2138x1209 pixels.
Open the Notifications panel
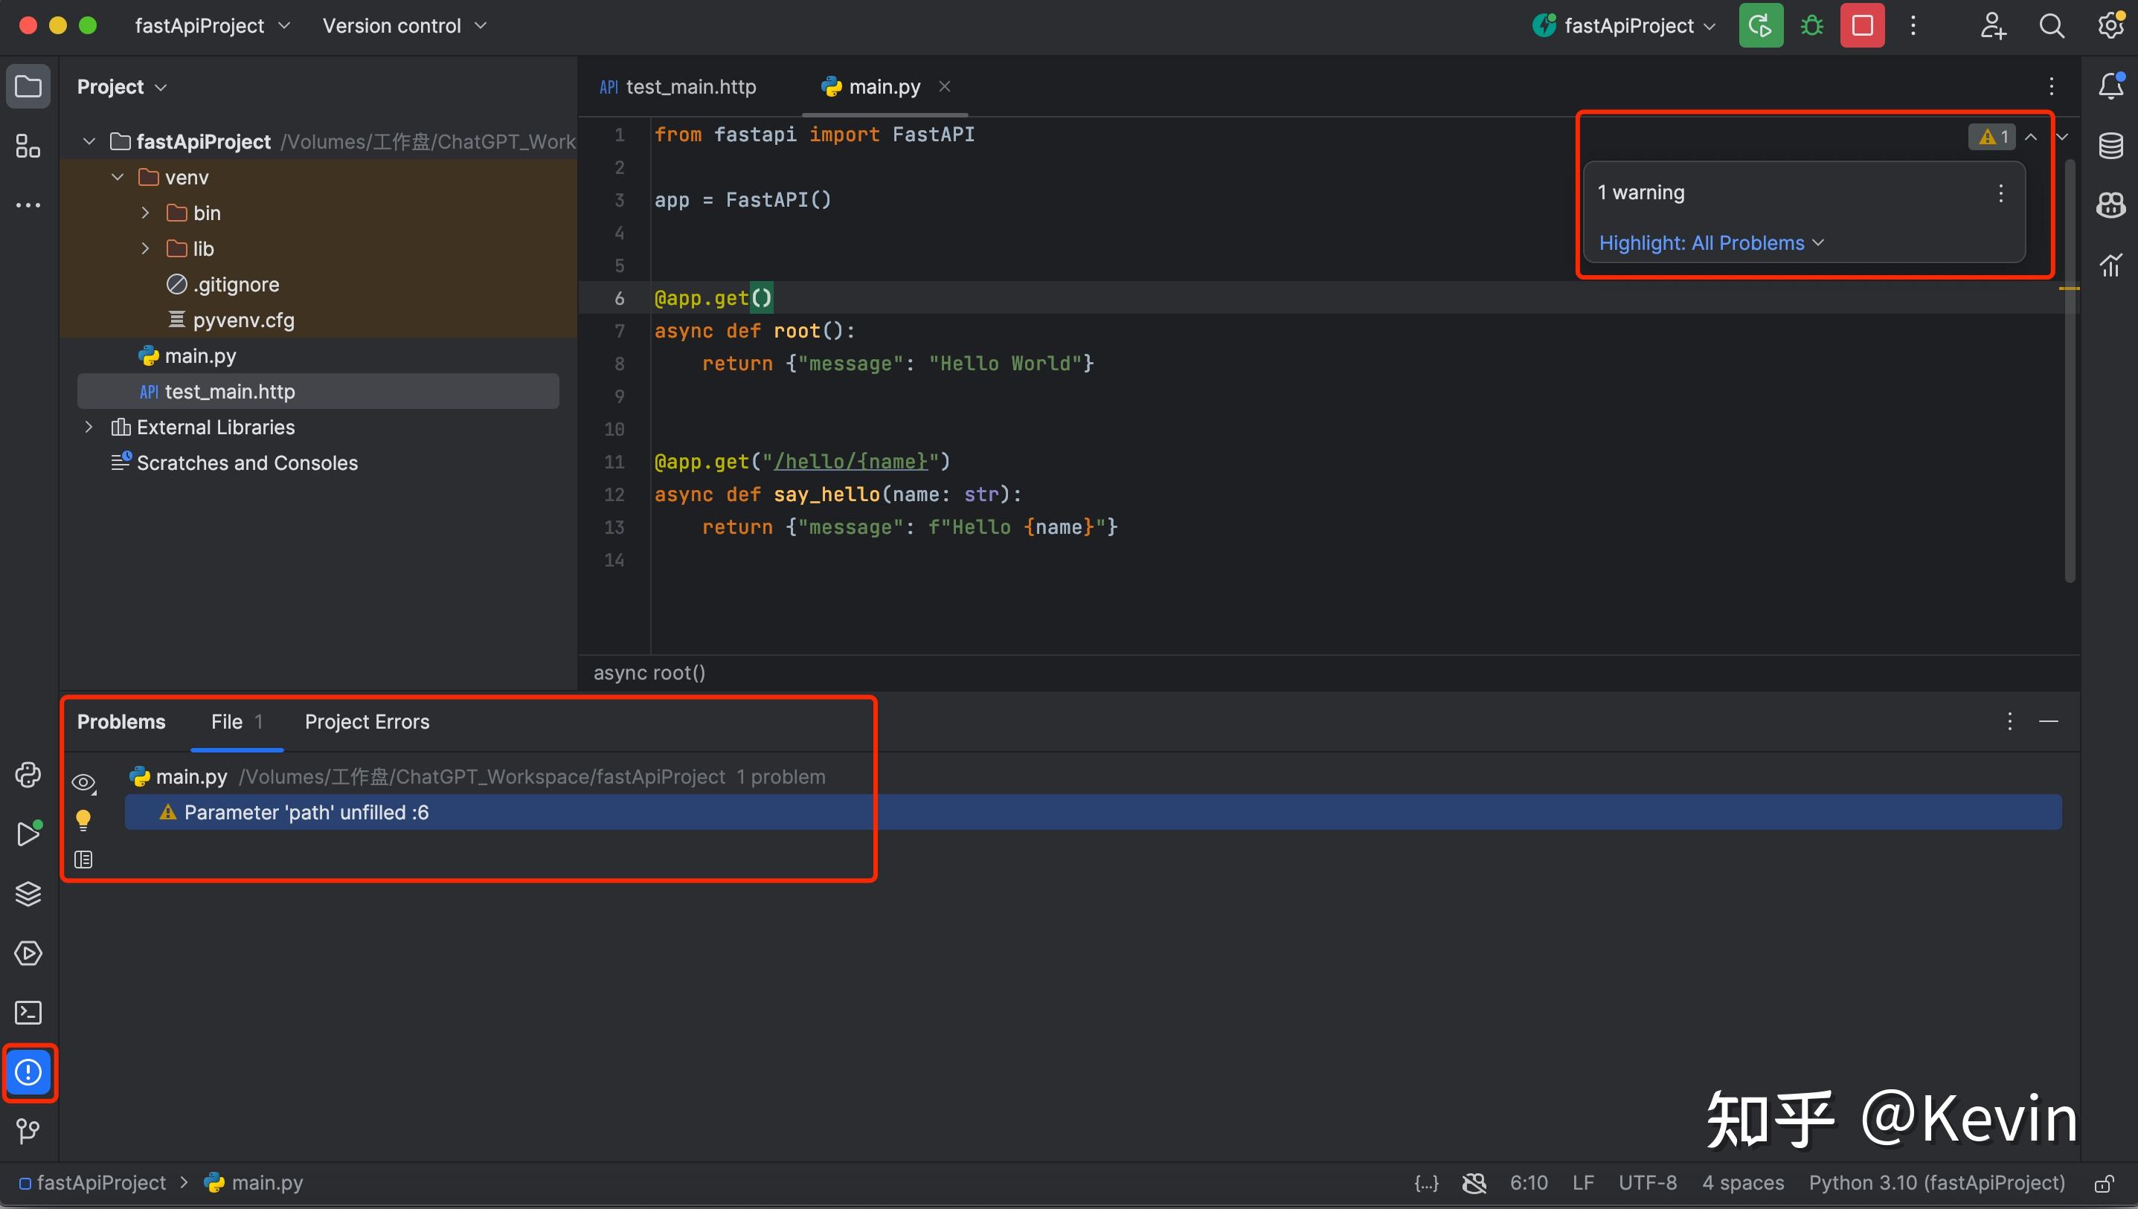pos(2112,86)
